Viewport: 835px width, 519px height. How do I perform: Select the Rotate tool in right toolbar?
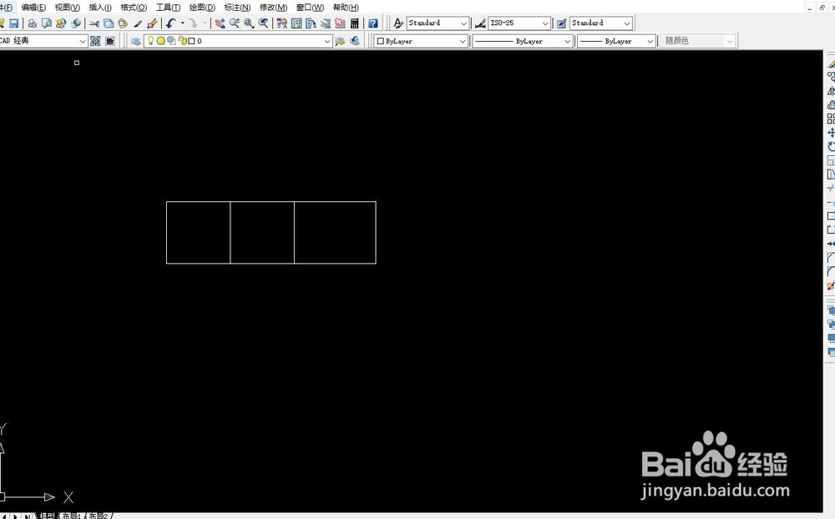tap(832, 146)
